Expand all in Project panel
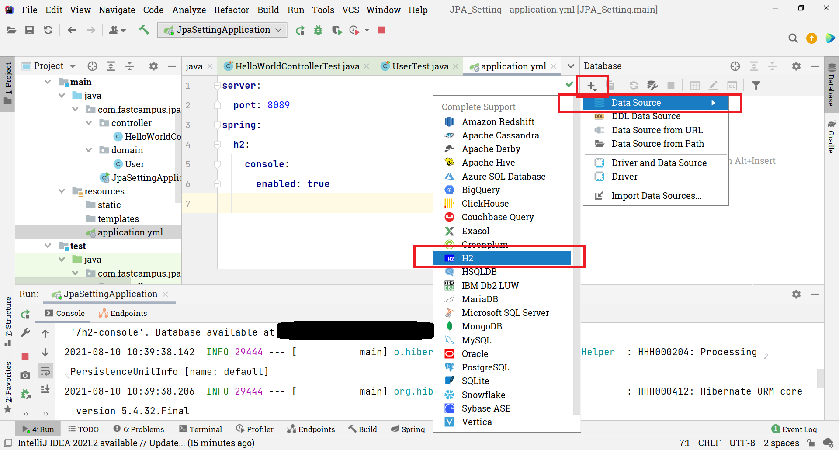The height and width of the screenshot is (450, 839). [x=111, y=66]
